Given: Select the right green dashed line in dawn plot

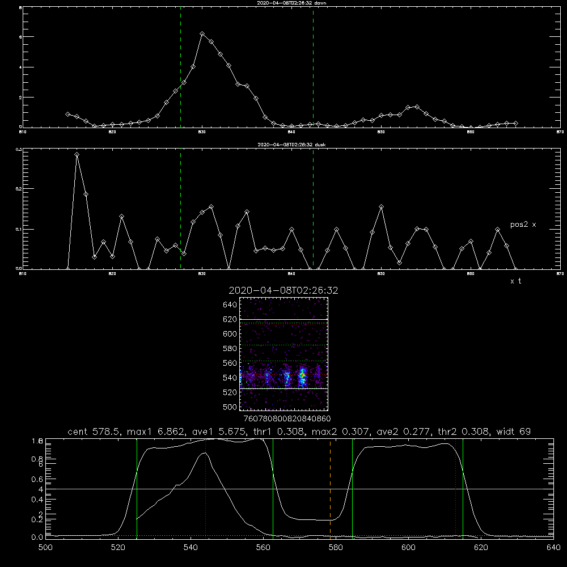Looking at the screenshot, I should click(x=313, y=67).
